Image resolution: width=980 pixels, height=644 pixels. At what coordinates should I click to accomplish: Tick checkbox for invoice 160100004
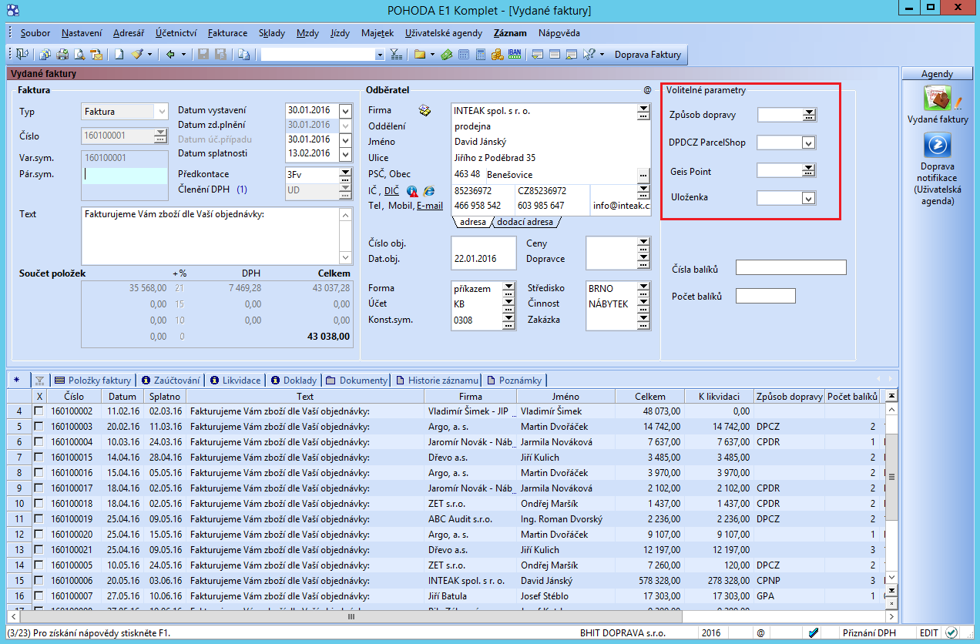pyautogui.click(x=39, y=442)
